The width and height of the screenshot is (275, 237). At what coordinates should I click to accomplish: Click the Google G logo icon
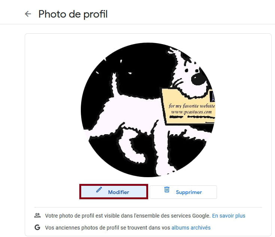click(37, 227)
